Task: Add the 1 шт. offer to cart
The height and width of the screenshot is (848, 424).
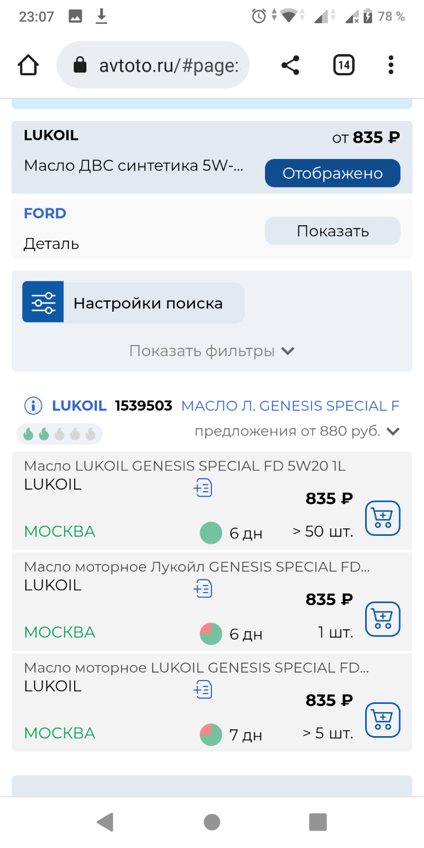Action: coord(383,619)
